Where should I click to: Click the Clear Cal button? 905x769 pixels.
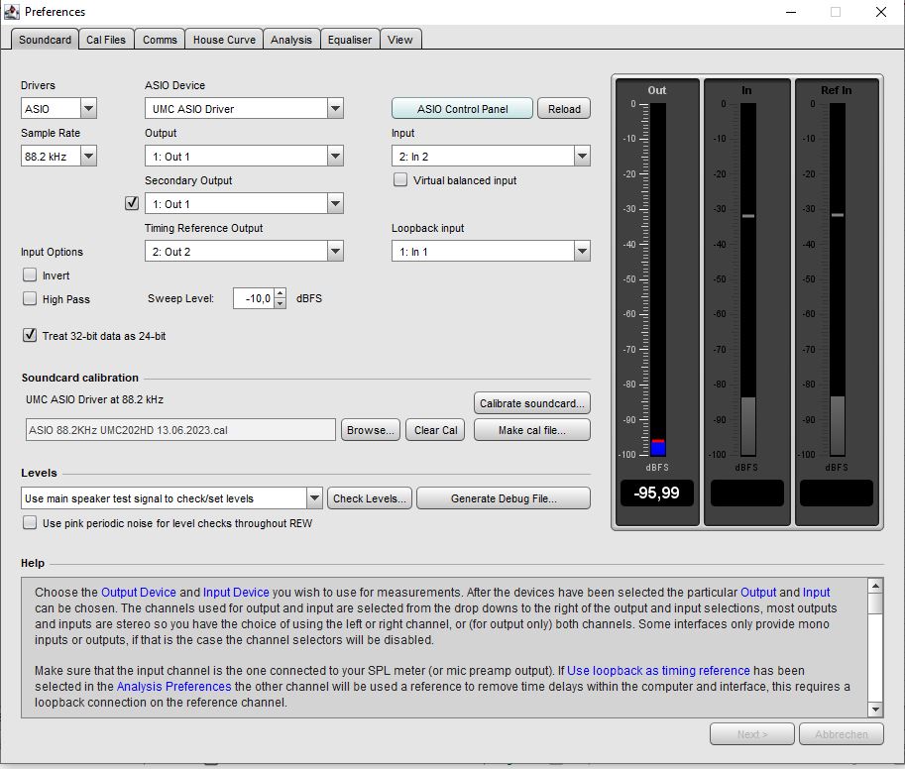coord(435,430)
